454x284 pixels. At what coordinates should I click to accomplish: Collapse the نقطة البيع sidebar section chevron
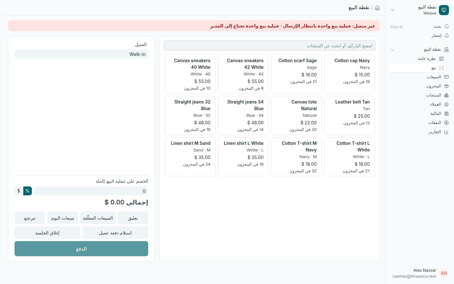[392, 50]
